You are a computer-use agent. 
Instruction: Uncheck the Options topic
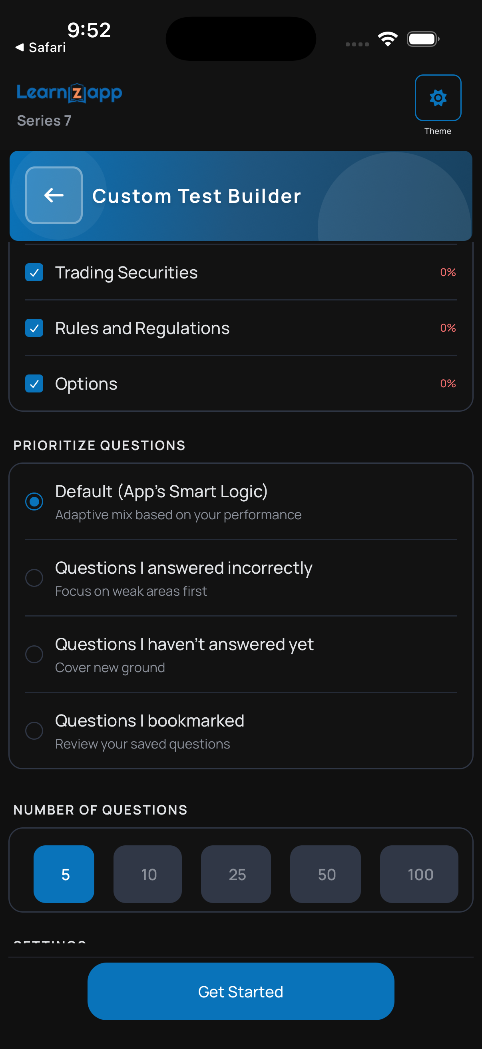[x=34, y=383]
